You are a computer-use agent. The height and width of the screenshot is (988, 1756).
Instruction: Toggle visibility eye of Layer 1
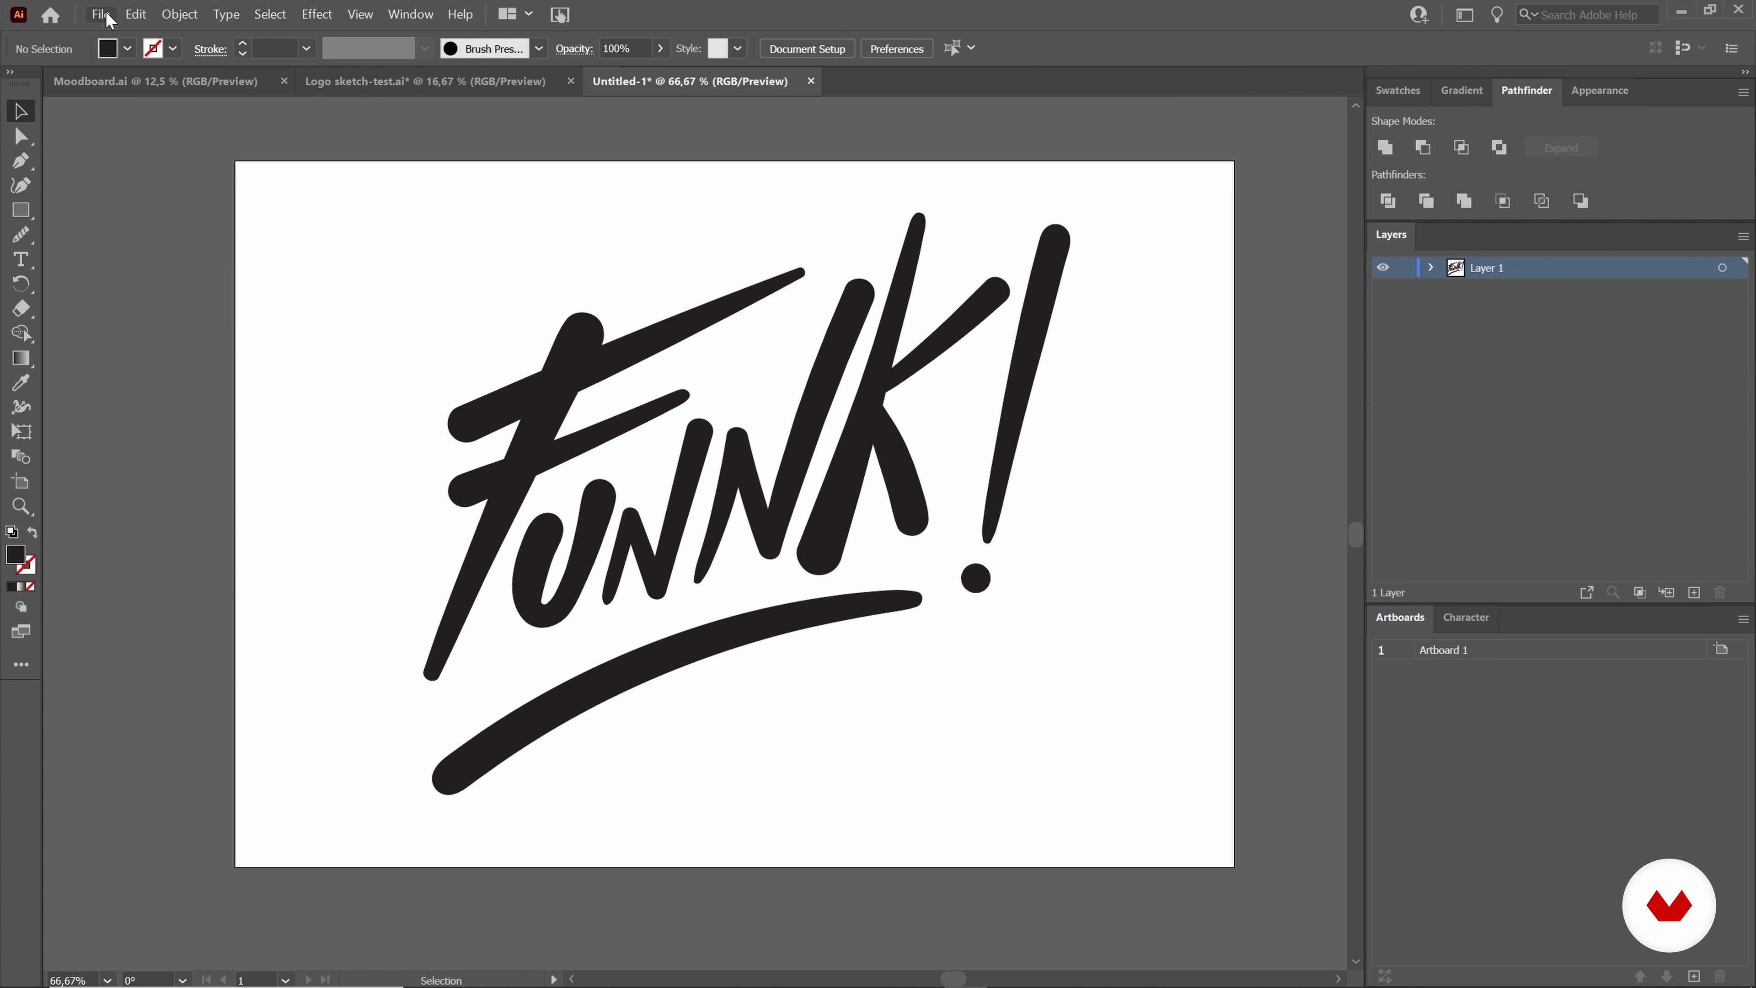click(1382, 267)
